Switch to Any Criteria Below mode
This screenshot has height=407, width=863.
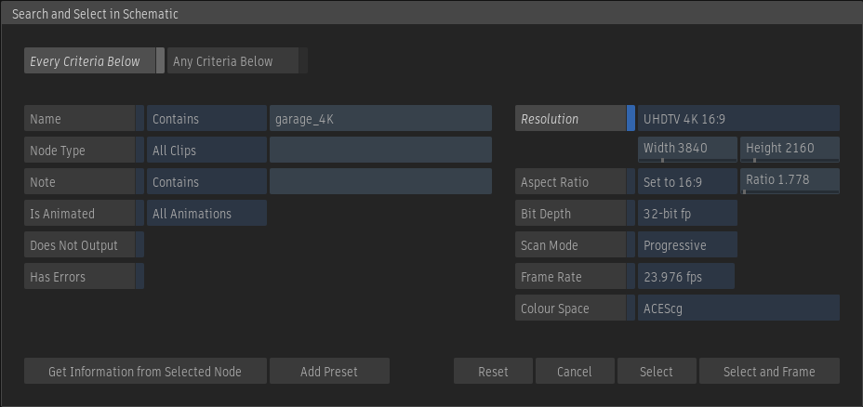pyautogui.click(x=236, y=61)
